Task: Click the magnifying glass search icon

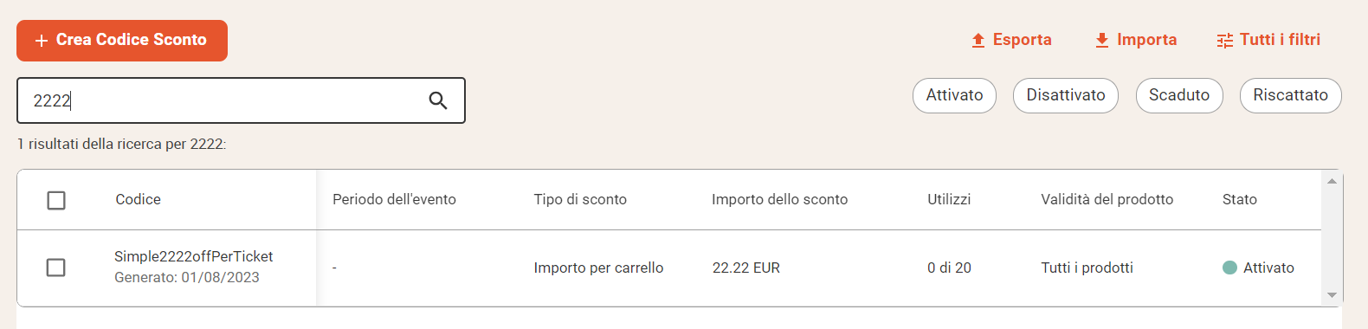Action: pos(438,100)
